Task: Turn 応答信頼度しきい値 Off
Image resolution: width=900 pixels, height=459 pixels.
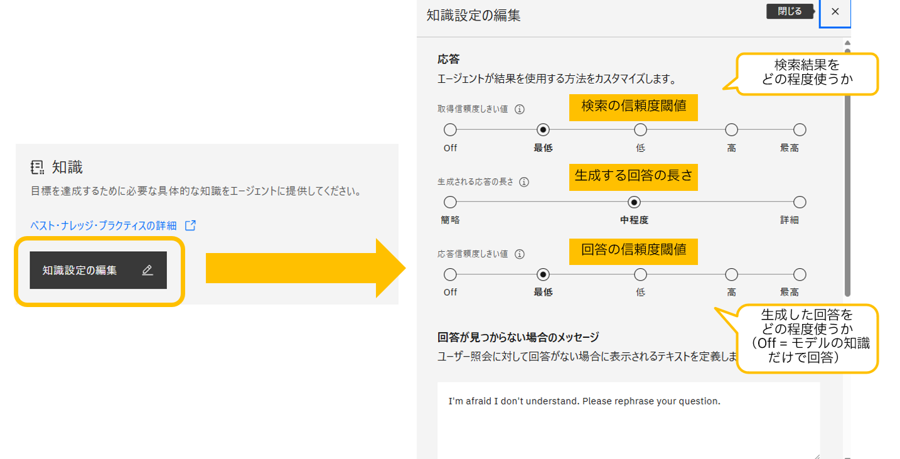Action: [x=450, y=274]
